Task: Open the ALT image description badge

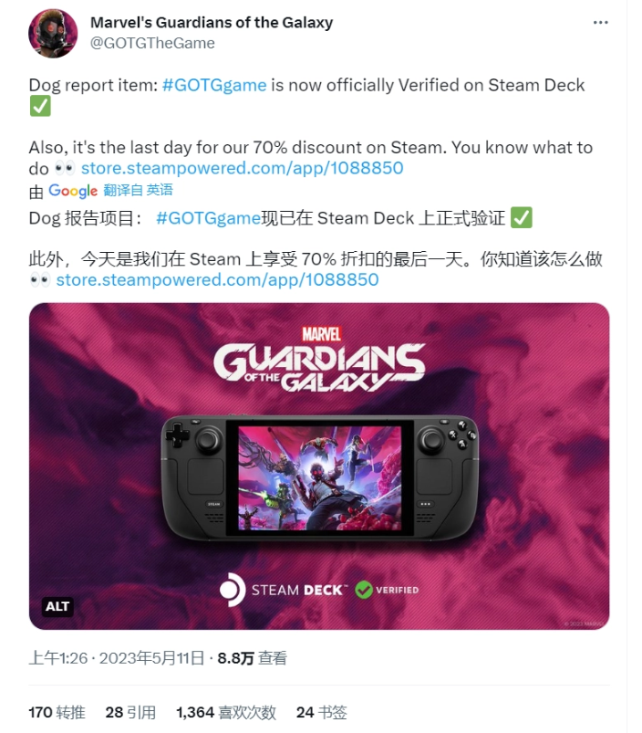Action: [57, 606]
